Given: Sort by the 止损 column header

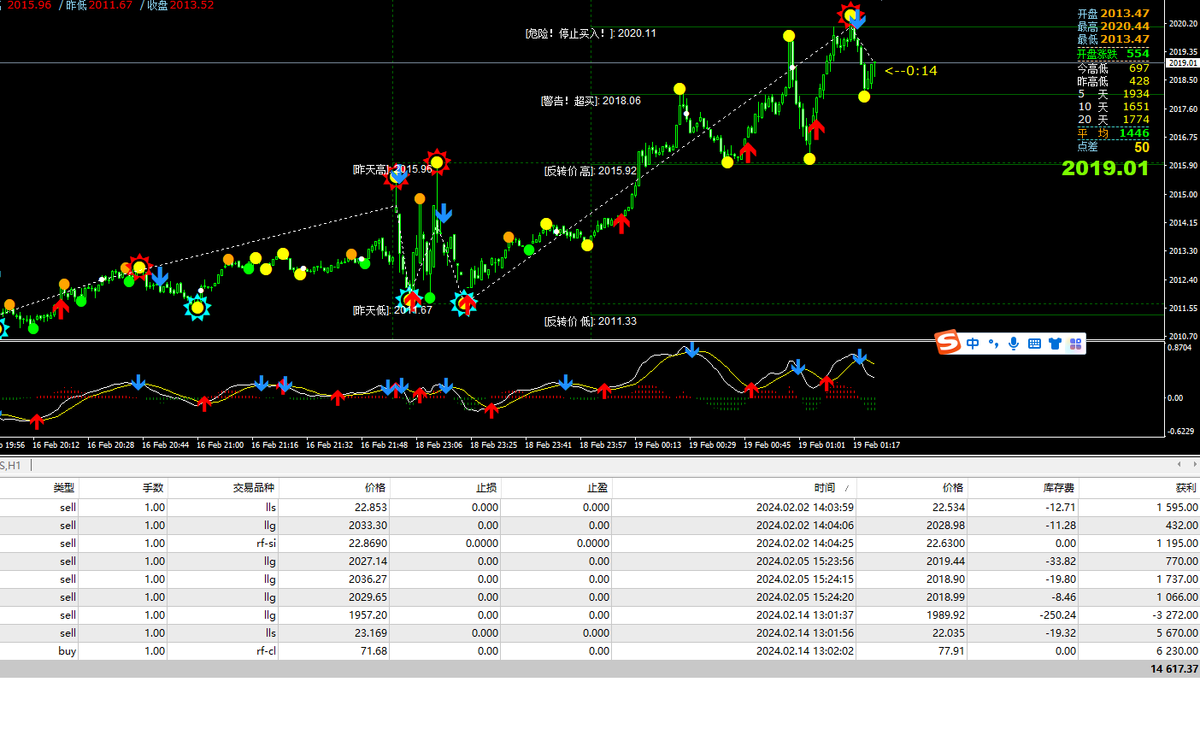Looking at the screenshot, I should tap(486, 488).
